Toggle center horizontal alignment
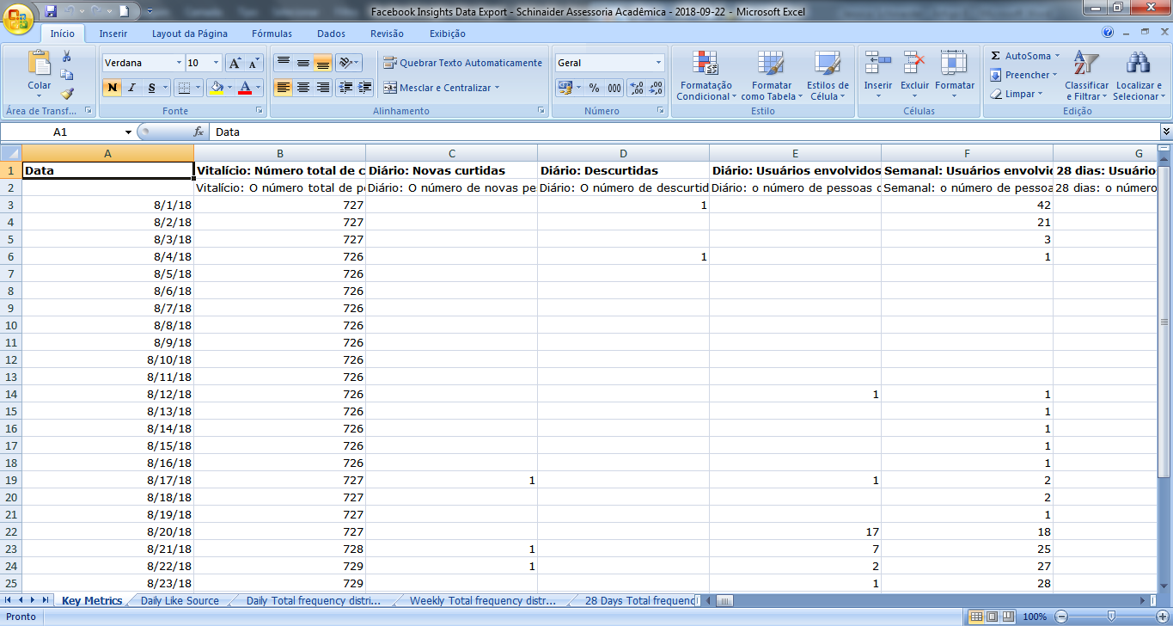The image size is (1173, 626). point(302,88)
